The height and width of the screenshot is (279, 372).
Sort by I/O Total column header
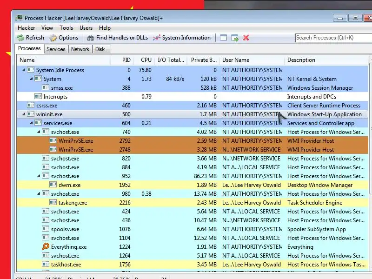coord(171,60)
